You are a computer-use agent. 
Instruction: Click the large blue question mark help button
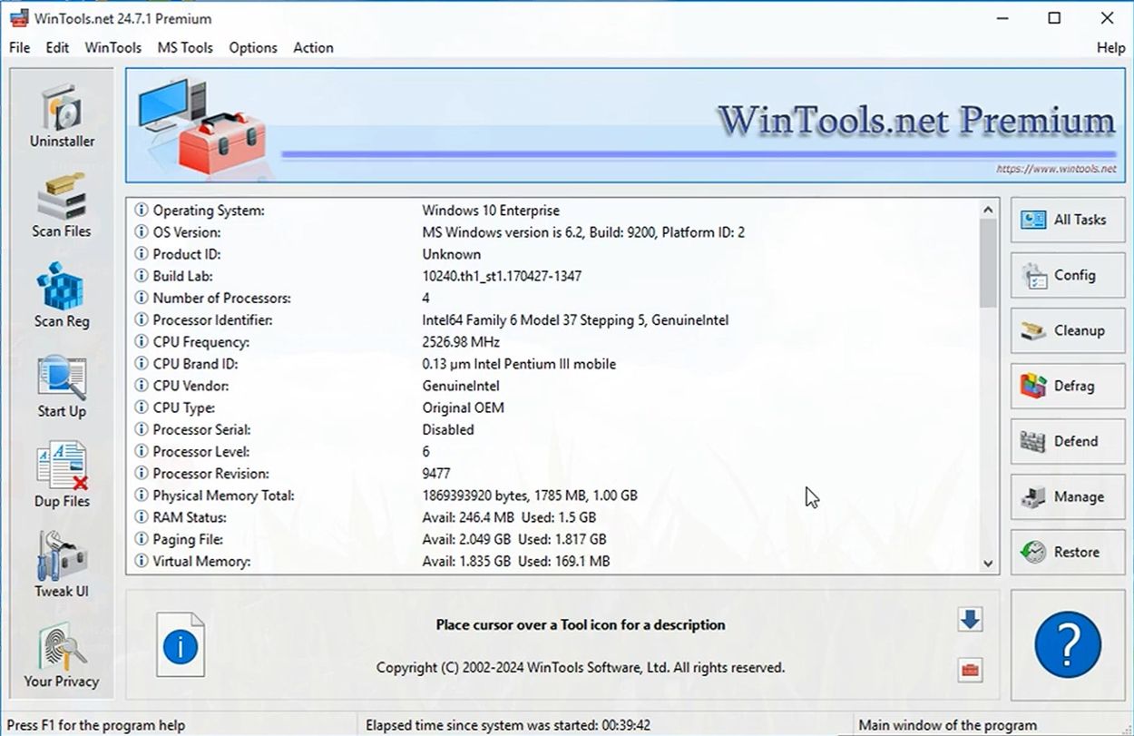point(1068,644)
